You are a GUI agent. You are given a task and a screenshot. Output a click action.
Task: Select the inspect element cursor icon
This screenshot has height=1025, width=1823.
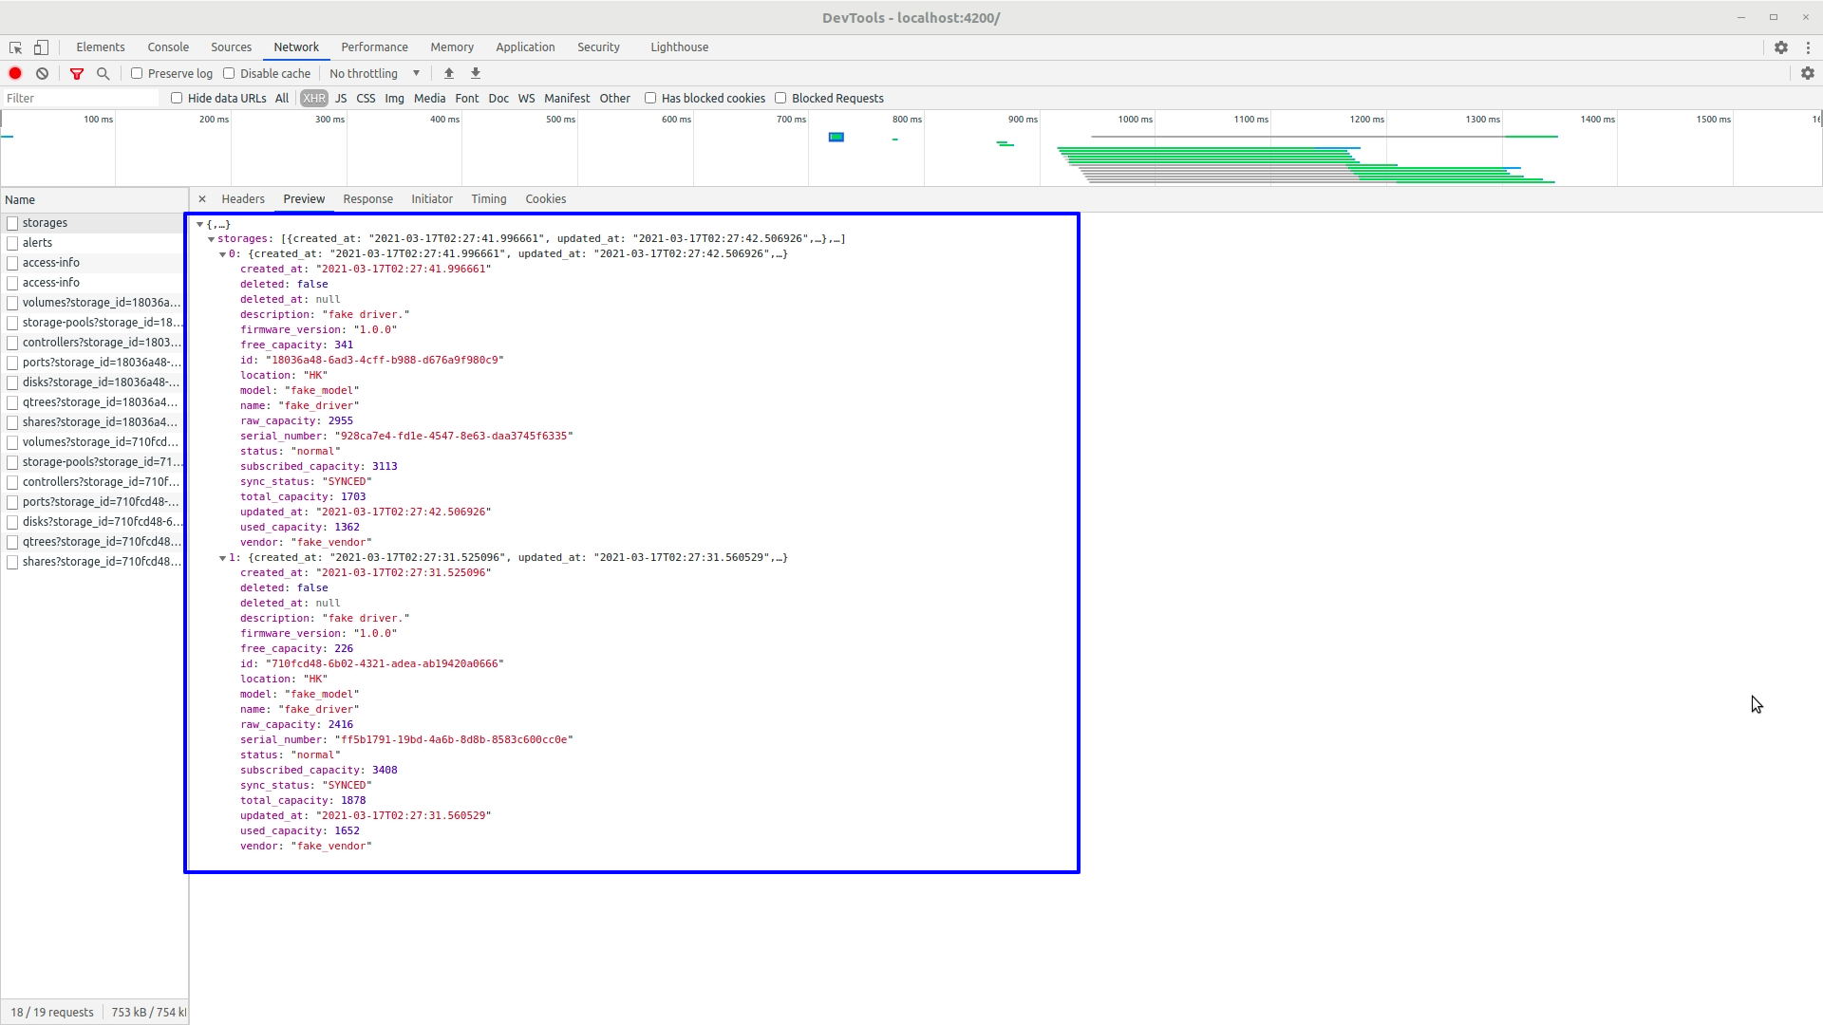coord(14,47)
